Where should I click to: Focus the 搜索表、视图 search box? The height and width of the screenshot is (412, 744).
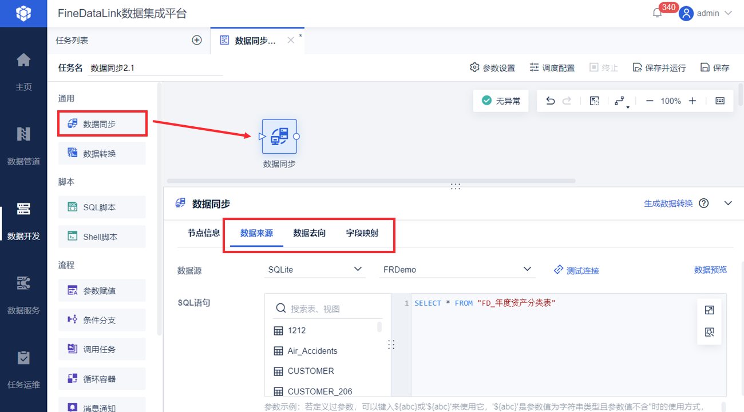(x=329, y=309)
